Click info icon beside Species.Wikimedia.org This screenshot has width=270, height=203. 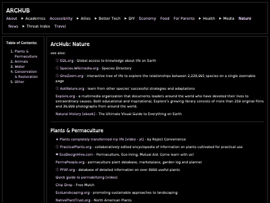point(57,68)
